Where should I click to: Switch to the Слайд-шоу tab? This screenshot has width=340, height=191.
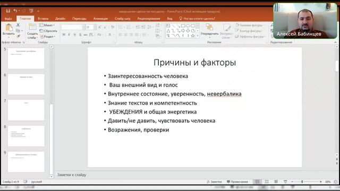coord(123,19)
